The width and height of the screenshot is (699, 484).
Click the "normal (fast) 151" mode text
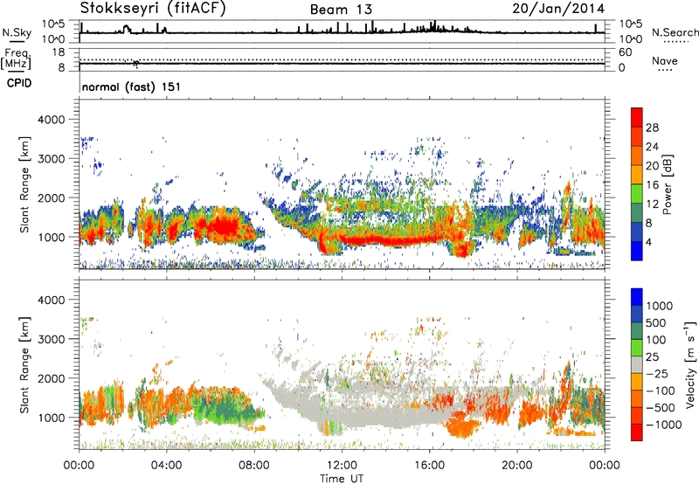[x=131, y=86]
